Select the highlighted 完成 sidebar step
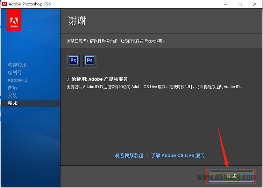Screen dimensions: 263x188 click(x=31, y=103)
